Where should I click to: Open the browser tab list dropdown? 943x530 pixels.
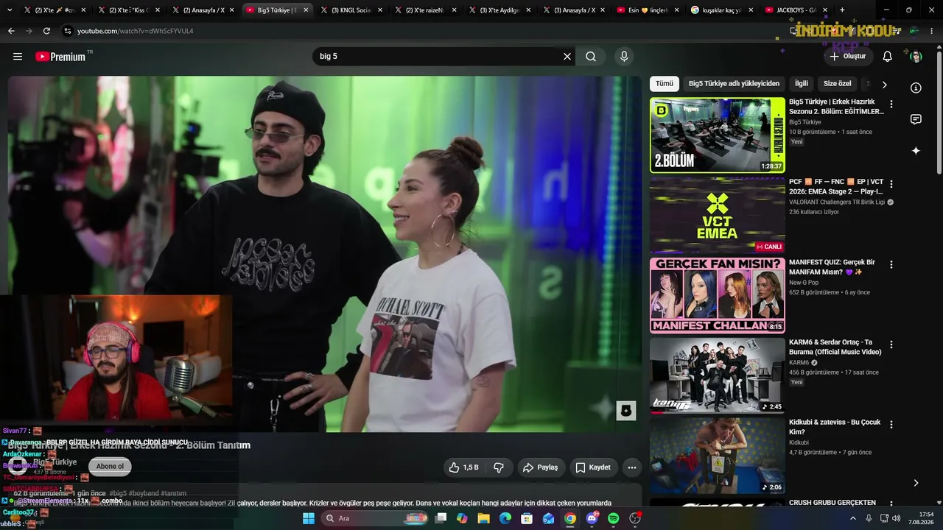pos(10,10)
